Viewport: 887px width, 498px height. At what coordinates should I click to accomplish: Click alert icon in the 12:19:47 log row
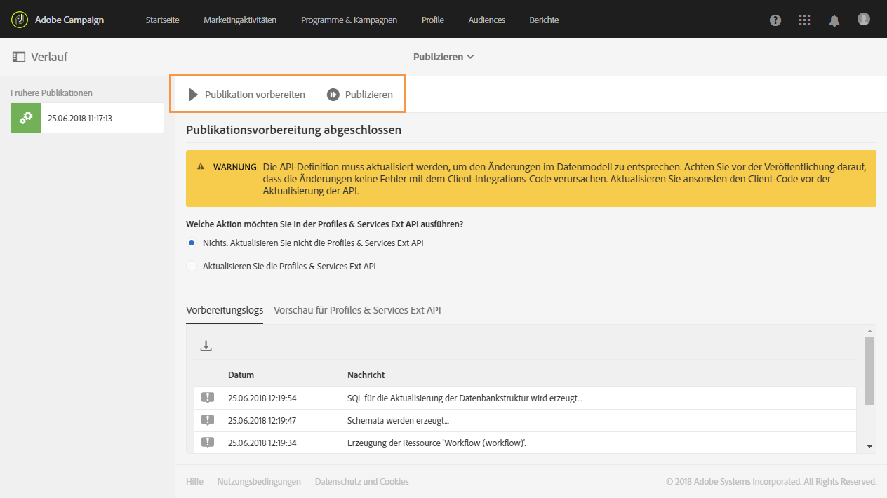point(208,420)
